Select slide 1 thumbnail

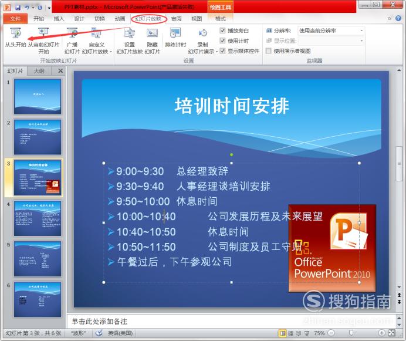(x=38, y=97)
